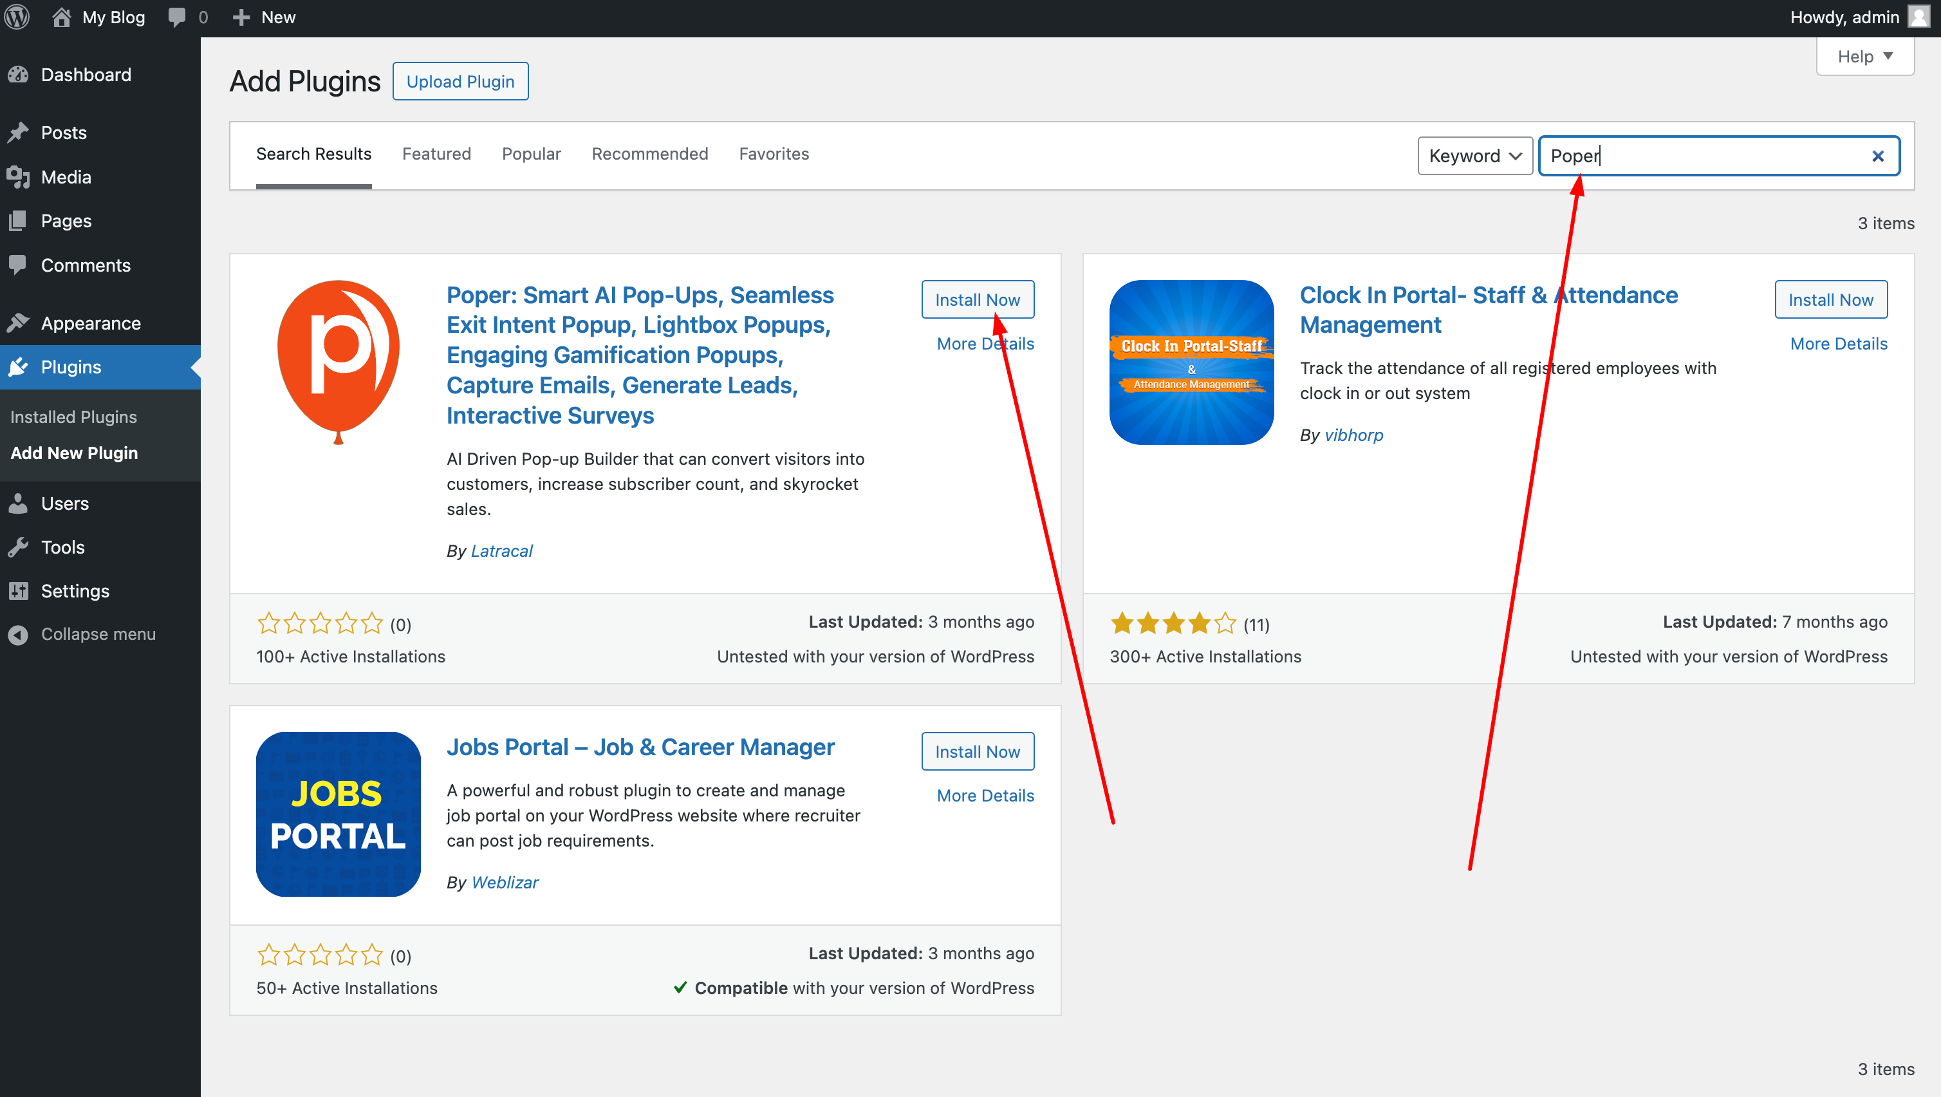Screen dimensions: 1941x1097
Task: Open the Appearance menu label
Action: pos(90,323)
